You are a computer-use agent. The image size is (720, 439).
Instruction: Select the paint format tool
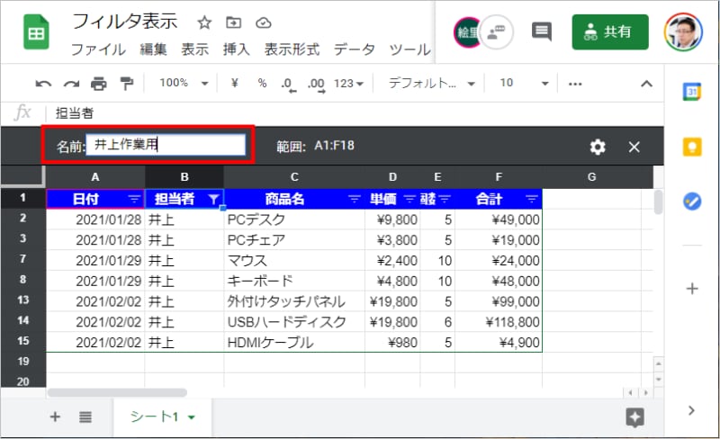(x=126, y=84)
